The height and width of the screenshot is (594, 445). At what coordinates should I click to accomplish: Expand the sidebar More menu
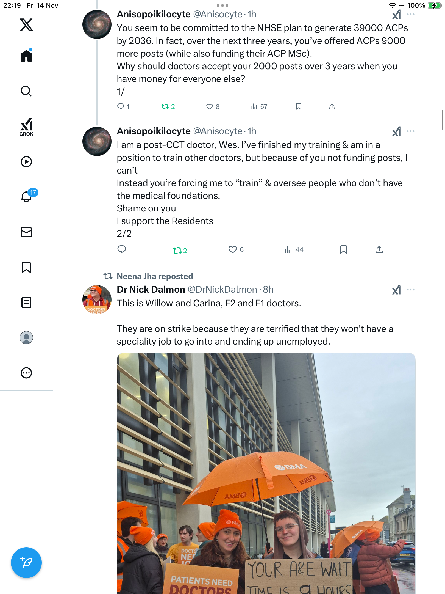click(26, 373)
